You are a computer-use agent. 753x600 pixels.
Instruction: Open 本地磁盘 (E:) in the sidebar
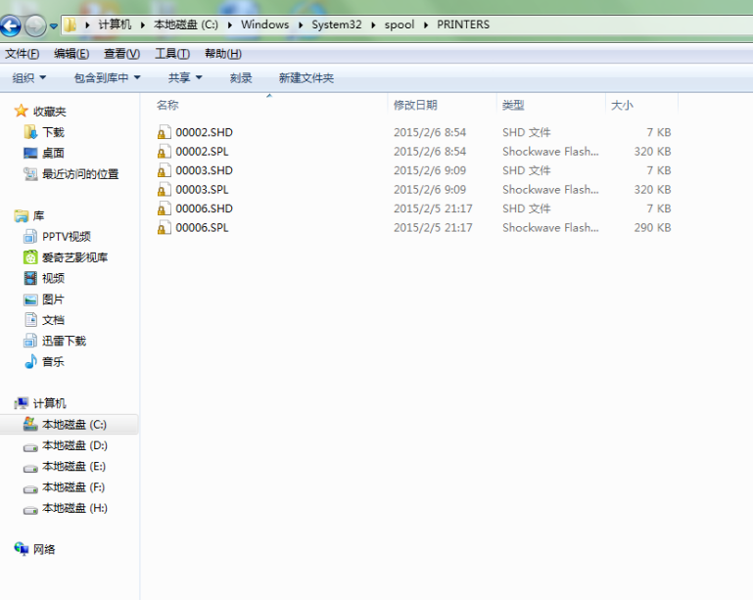[74, 466]
